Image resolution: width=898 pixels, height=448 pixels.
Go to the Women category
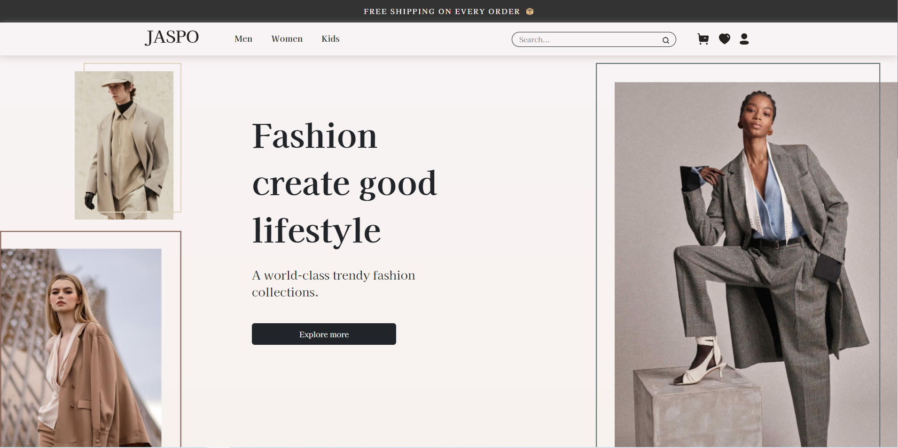[x=287, y=39]
